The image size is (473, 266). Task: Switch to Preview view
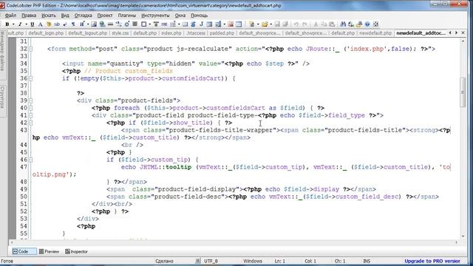point(50,251)
